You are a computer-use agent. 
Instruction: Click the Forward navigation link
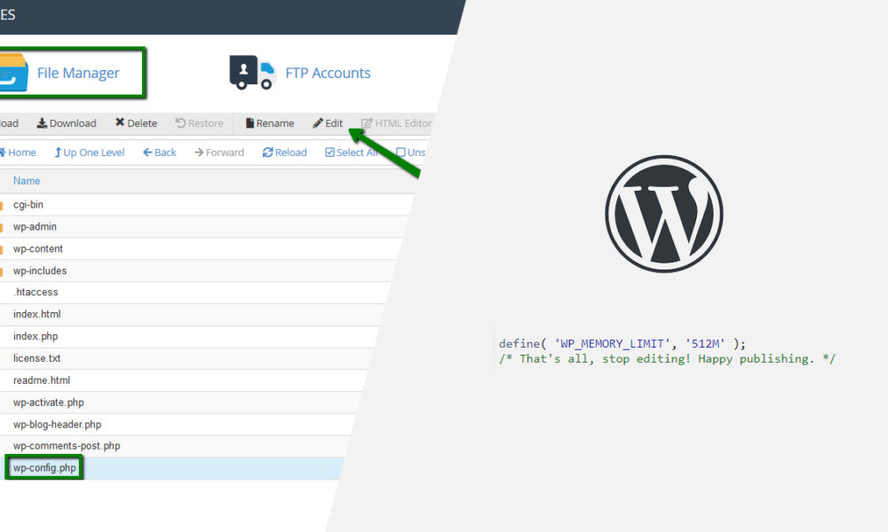pos(218,152)
